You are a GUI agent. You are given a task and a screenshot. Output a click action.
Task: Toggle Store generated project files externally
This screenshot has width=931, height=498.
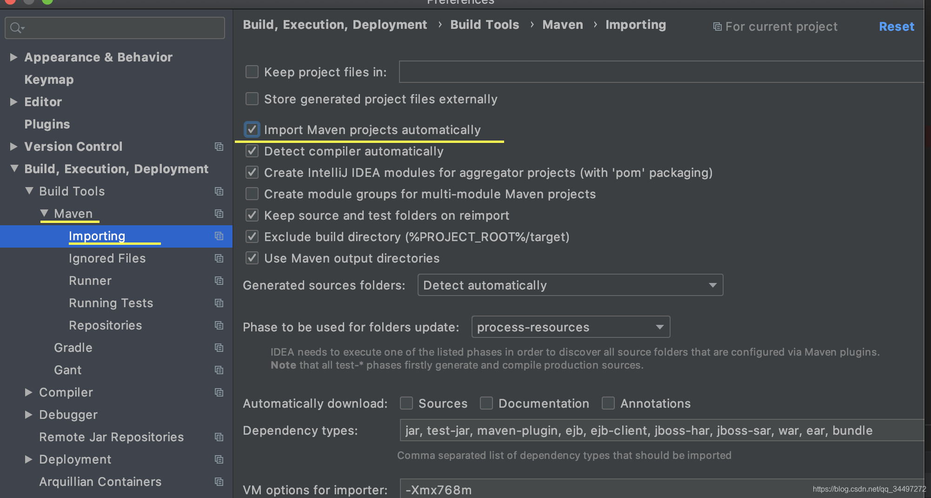point(252,99)
